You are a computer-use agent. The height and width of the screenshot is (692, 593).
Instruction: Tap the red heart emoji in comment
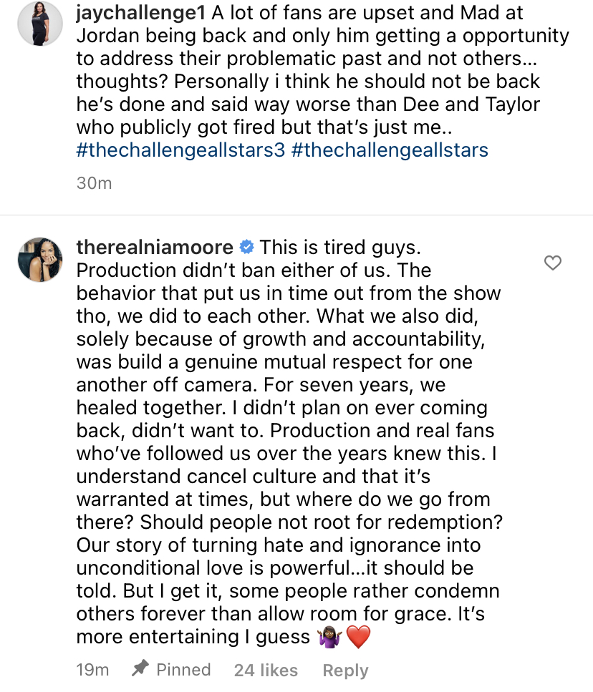pyautogui.click(x=358, y=637)
